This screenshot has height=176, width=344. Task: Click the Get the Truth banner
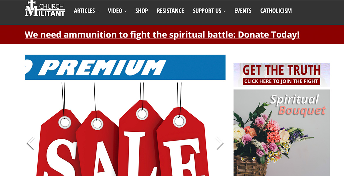(281, 75)
